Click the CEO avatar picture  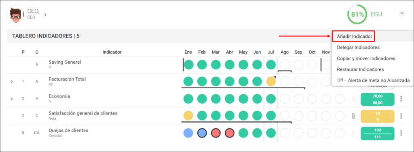15,15
